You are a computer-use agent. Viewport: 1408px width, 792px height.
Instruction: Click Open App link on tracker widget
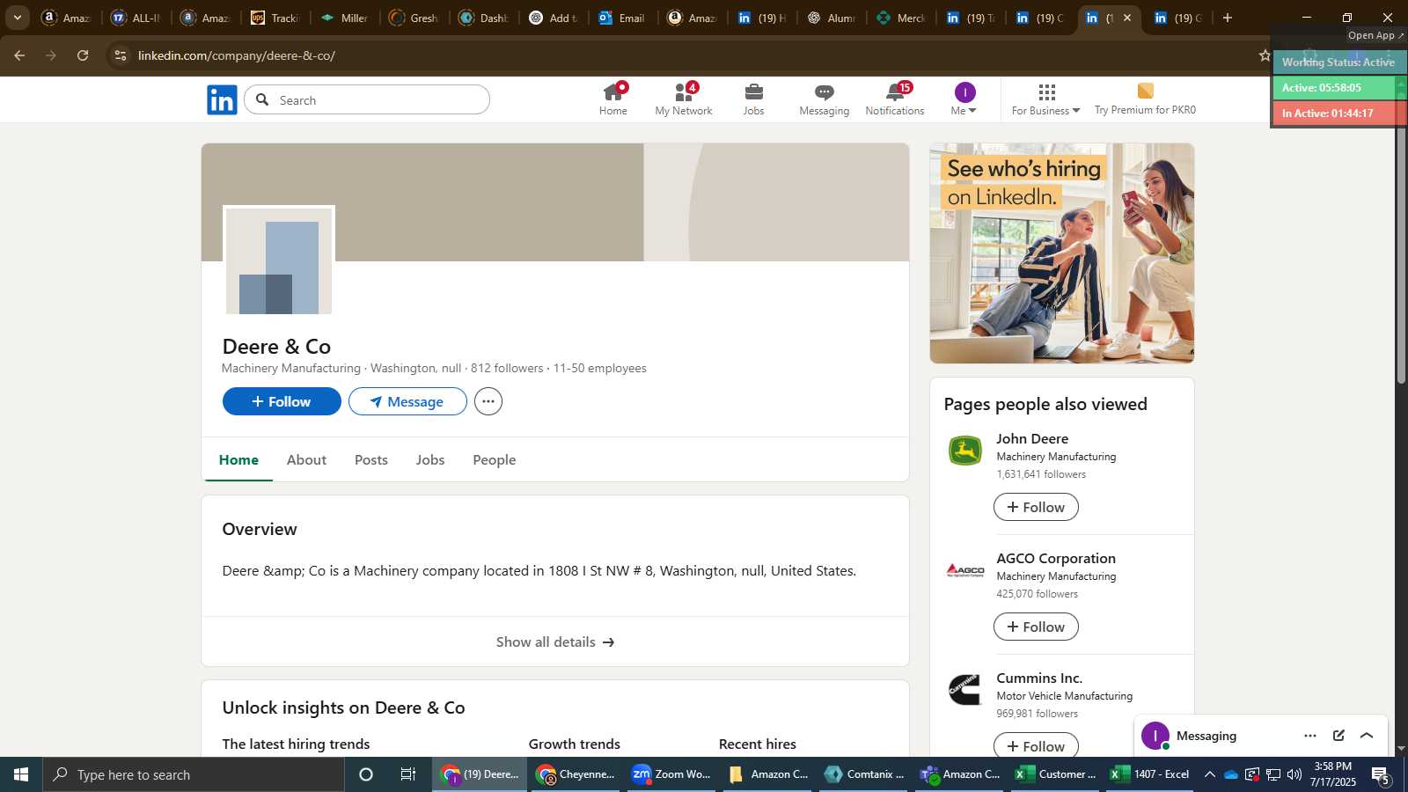(1376, 35)
